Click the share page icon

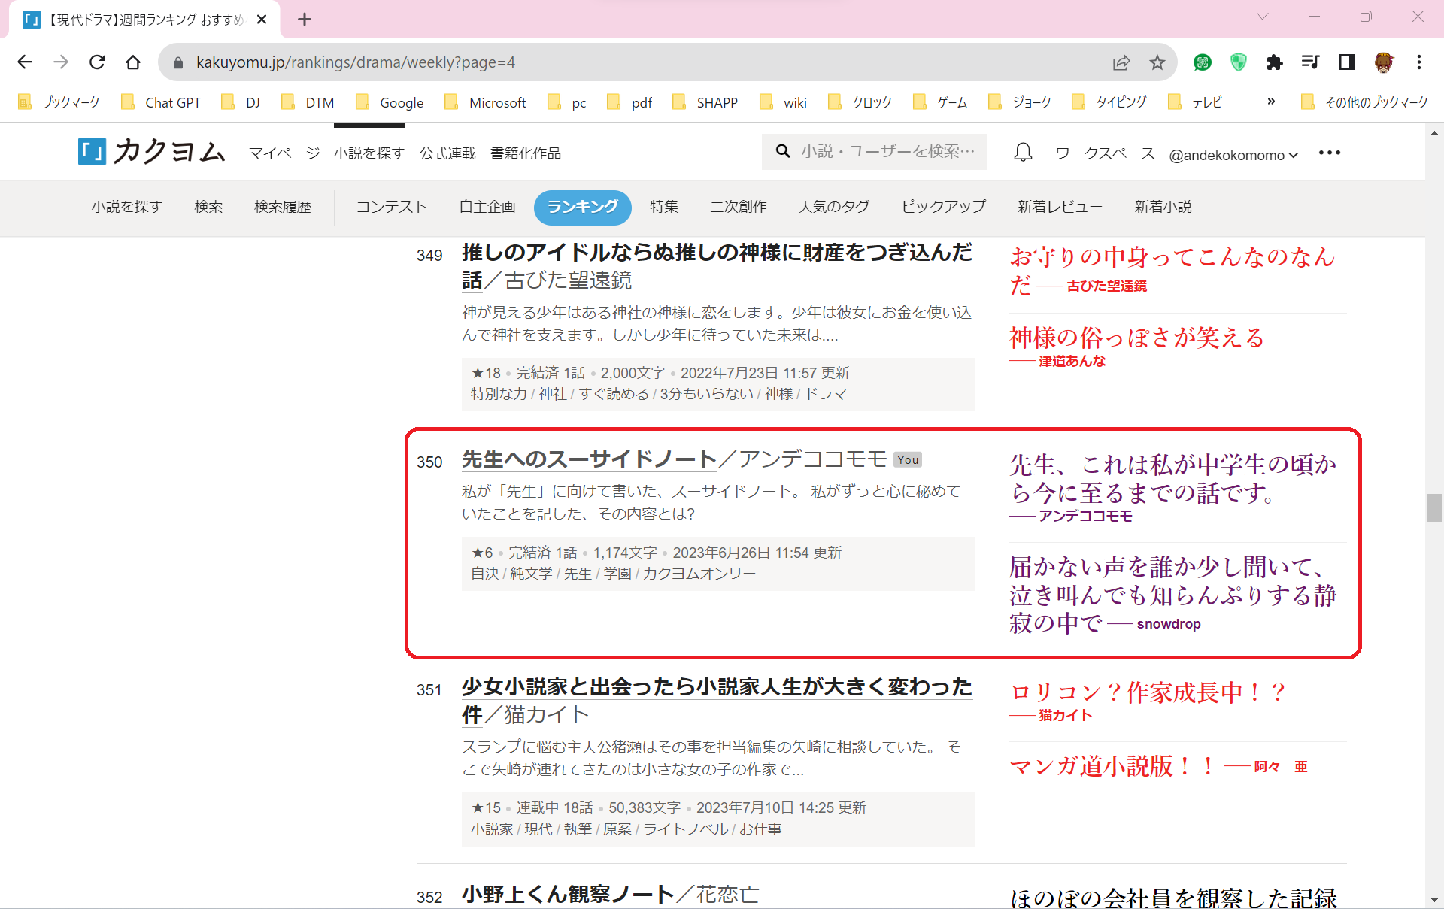coord(1121,62)
